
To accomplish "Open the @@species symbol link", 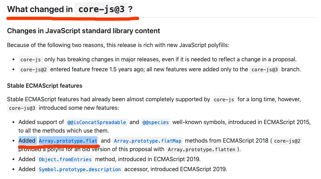I will [x=156, y=122].
